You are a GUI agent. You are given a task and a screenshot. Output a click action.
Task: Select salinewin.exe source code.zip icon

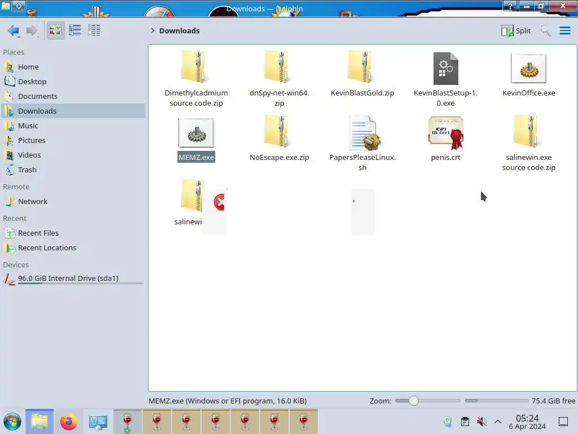point(528,131)
